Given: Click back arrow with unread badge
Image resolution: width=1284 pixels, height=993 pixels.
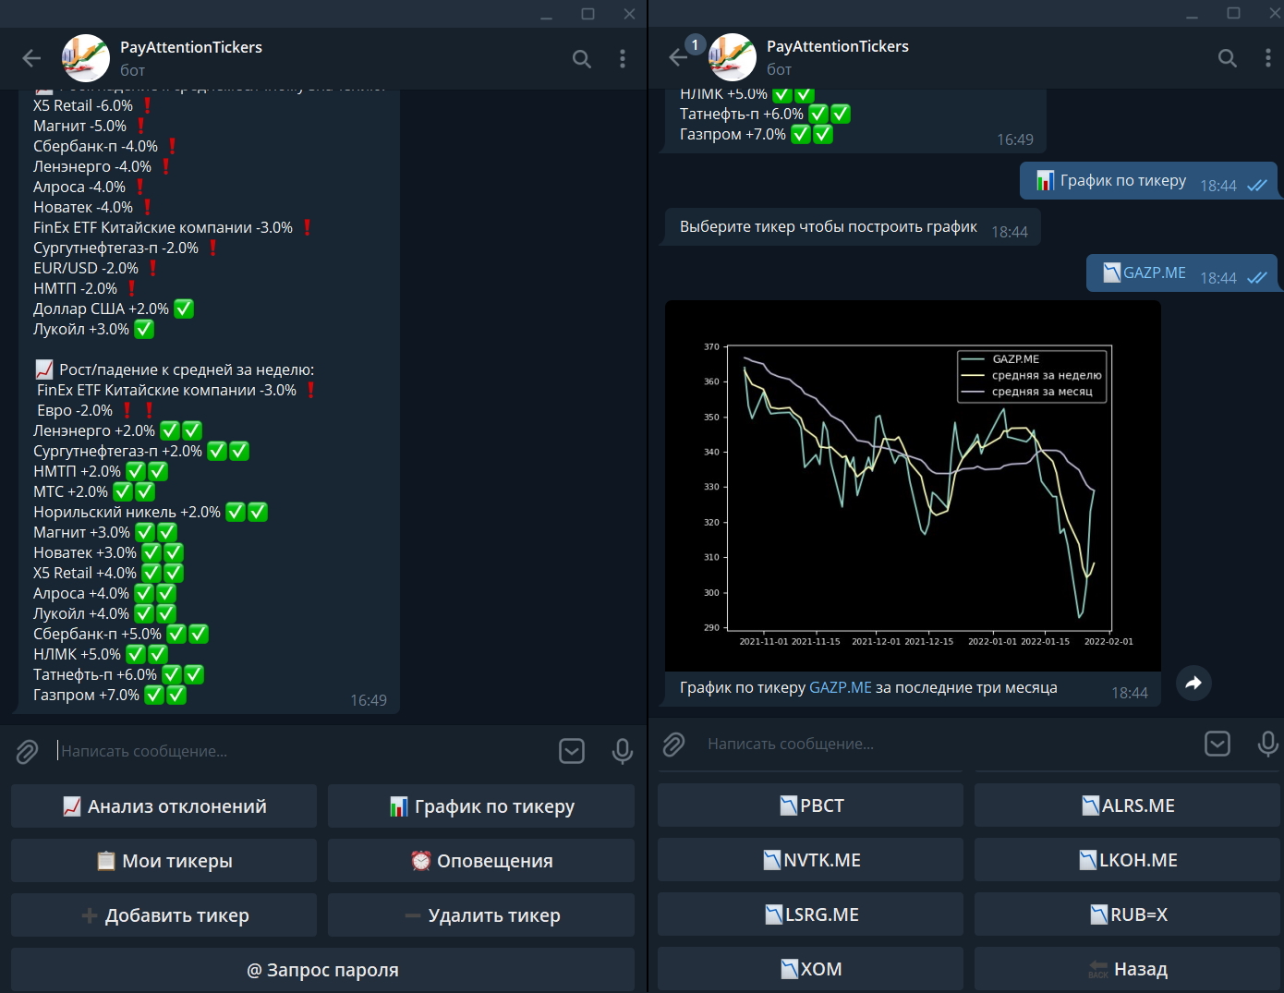Looking at the screenshot, I should [679, 57].
